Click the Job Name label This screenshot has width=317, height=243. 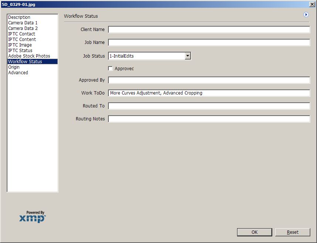94,42
